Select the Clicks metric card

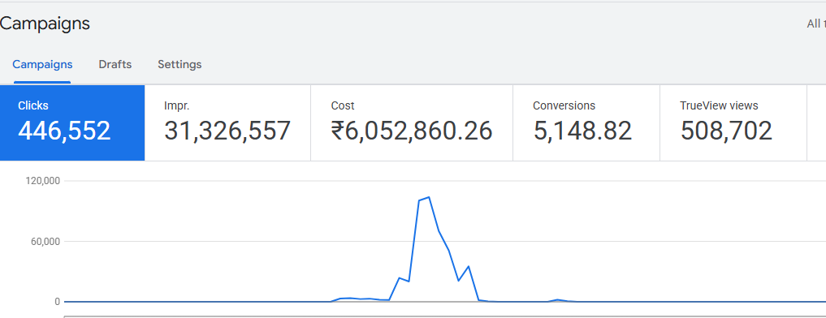point(72,123)
